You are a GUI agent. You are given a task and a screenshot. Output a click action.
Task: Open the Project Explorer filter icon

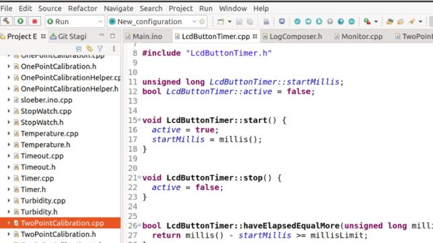(x=100, y=49)
